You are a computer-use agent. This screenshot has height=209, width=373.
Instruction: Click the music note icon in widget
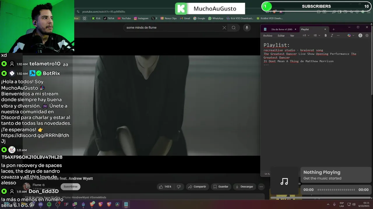(284, 182)
